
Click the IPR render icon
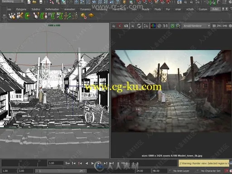pos(133,26)
